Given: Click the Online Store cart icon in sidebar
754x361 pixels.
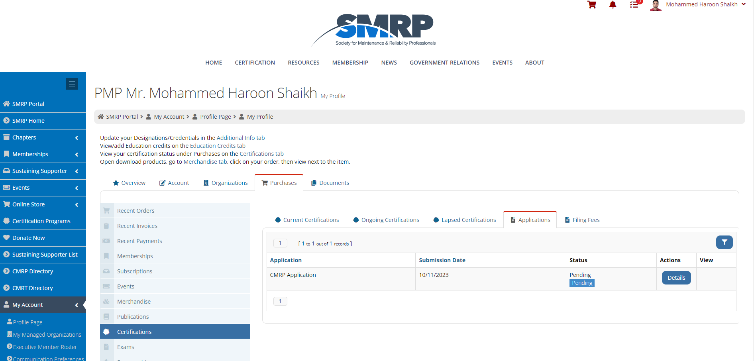Looking at the screenshot, I should pos(6,204).
